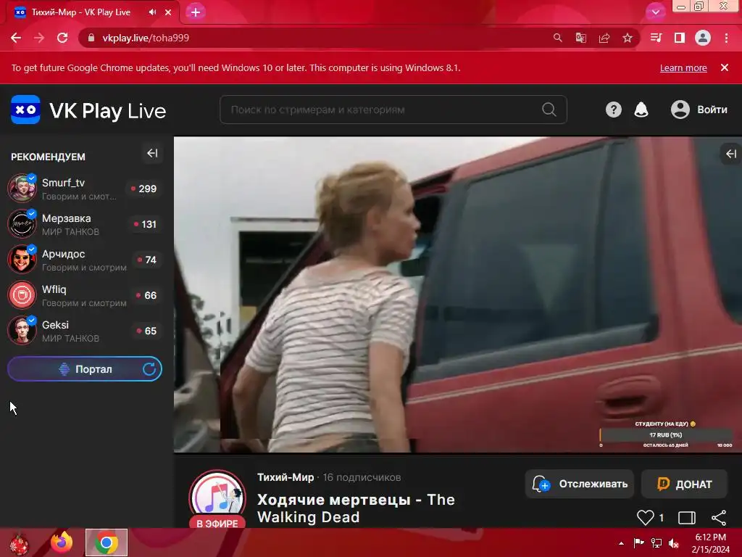Open Мерзавка channel from recommendations
This screenshot has height=557, width=742.
point(86,224)
